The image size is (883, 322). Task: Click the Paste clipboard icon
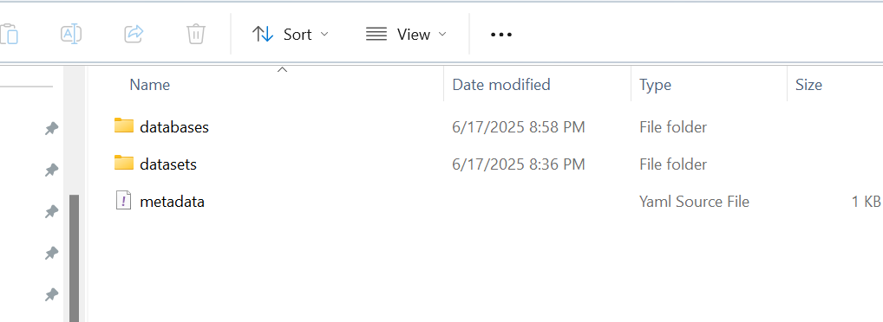(x=8, y=35)
